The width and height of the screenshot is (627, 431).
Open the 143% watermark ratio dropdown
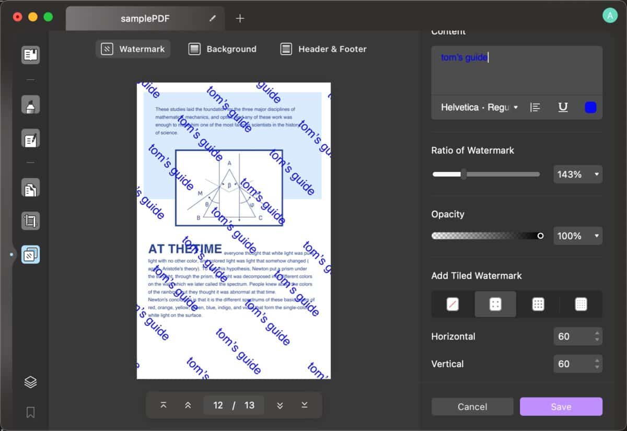pyautogui.click(x=578, y=174)
